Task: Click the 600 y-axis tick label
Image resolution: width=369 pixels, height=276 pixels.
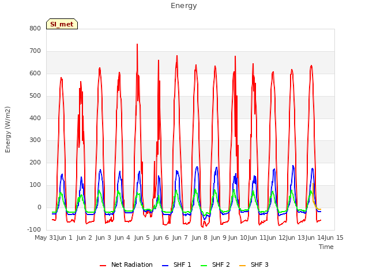Action: pos(35,74)
